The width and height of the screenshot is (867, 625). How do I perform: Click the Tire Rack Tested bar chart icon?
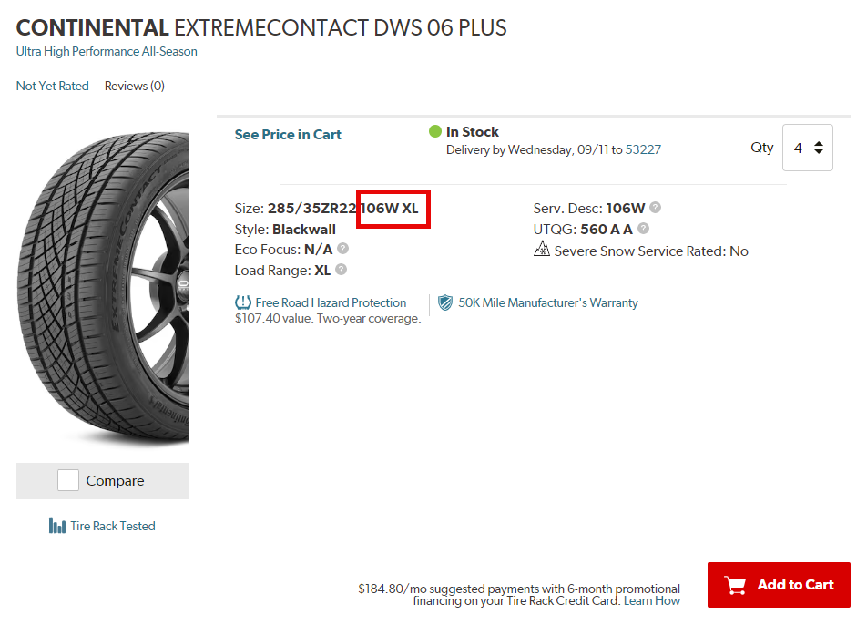coord(58,525)
